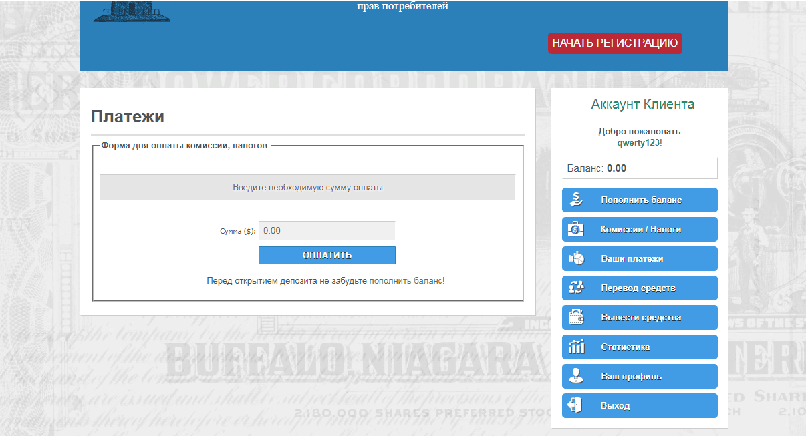Click the qwerty123 username in account panel
Screen dimensions: 806x436
point(638,142)
